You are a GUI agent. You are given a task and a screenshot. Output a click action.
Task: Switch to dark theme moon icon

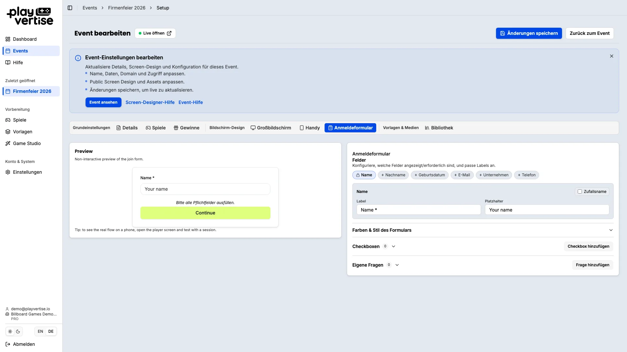[18, 331]
